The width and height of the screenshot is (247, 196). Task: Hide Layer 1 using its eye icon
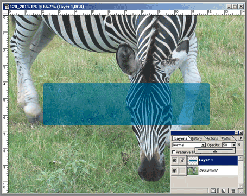(x=175, y=160)
